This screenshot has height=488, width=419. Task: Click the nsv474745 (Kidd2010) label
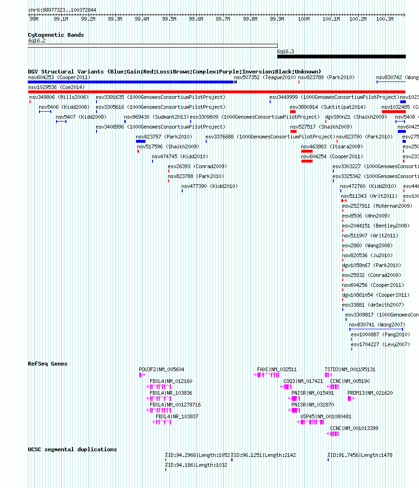point(180,156)
